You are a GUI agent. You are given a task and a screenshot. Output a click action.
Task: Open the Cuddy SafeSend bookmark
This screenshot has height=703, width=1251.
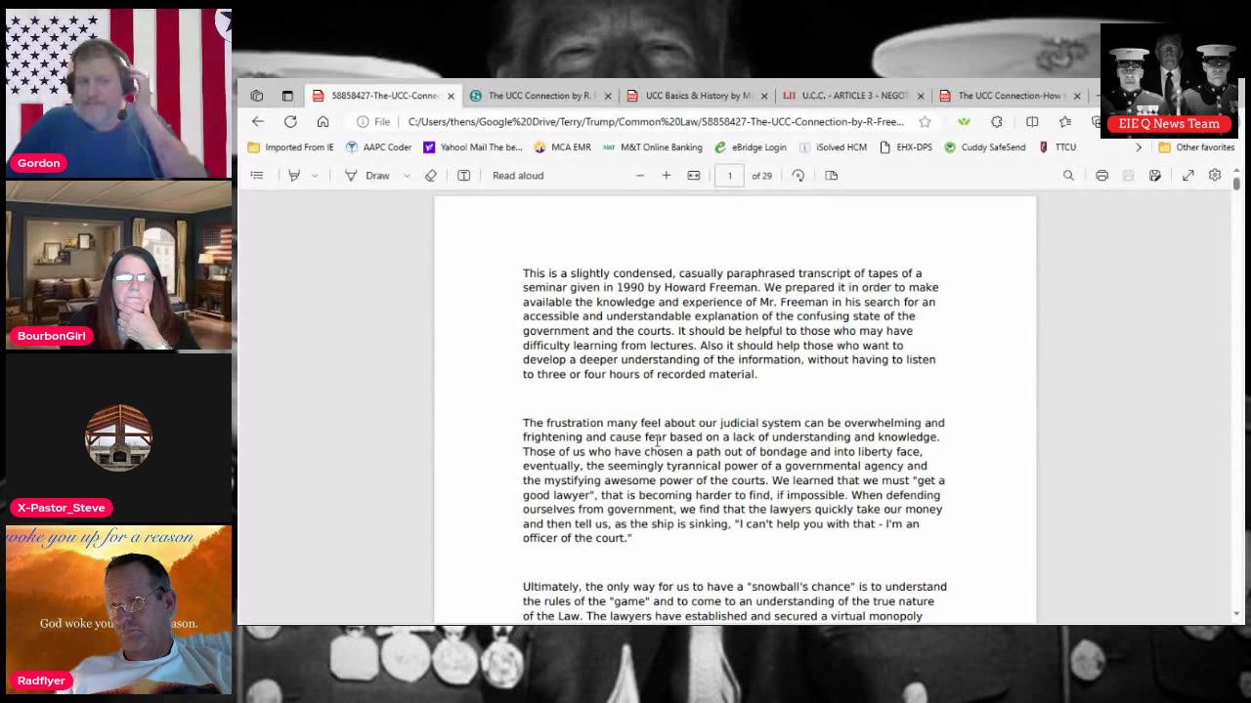click(x=984, y=147)
